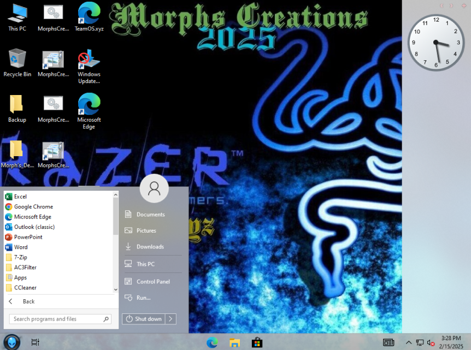Viewport: 471px width, 350px height.
Task: Launch Excel from the Start menu list
Action: click(58, 197)
